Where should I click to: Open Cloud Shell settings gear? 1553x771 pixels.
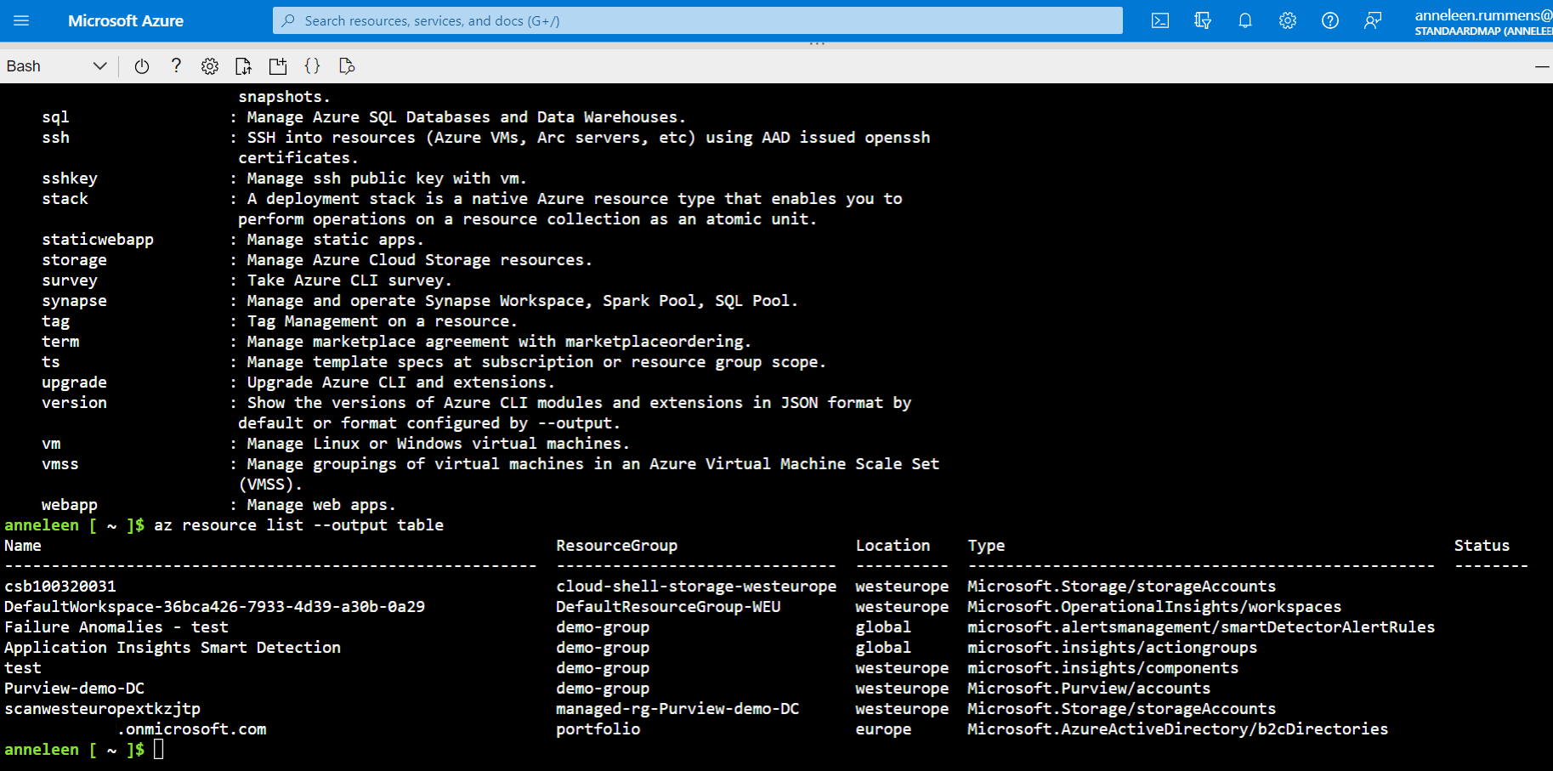click(210, 66)
